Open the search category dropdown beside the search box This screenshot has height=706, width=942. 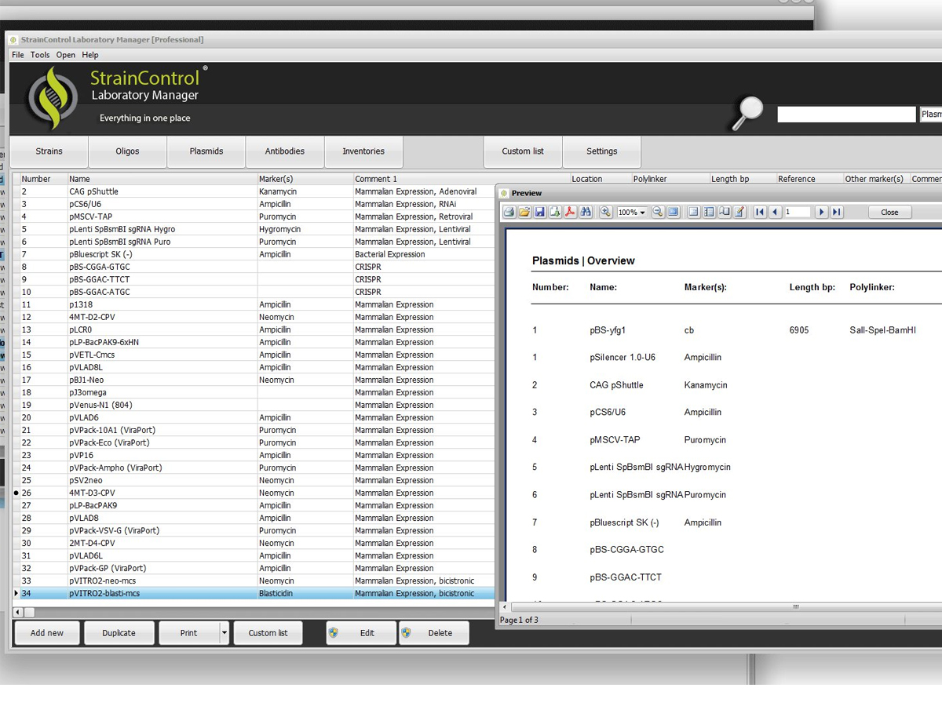(x=931, y=115)
